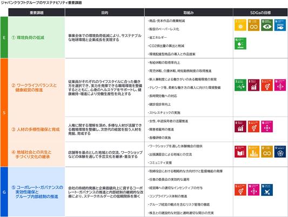Click the 有給休暇の取得率向上 bullet
The image size is (288, 217).
pos(164,63)
